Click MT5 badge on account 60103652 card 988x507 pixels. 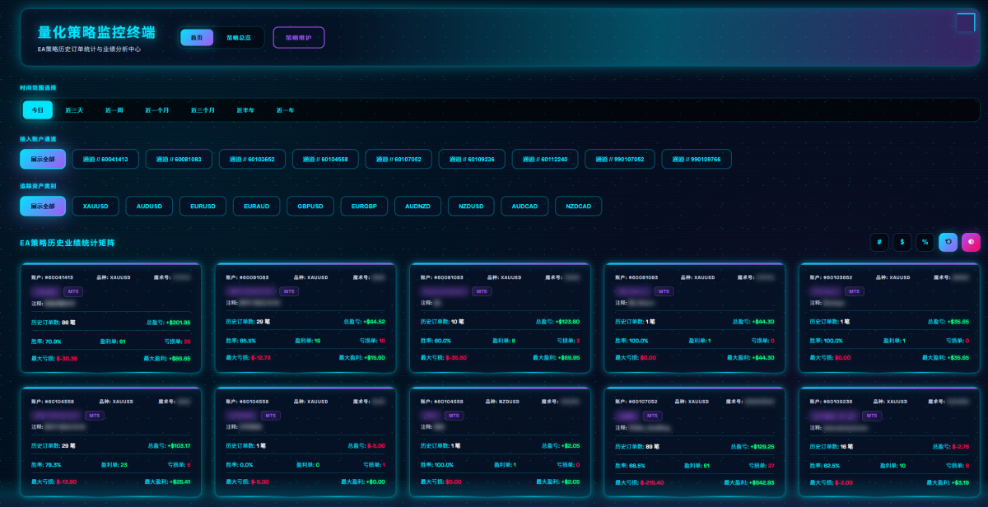pyautogui.click(x=854, y=291)
